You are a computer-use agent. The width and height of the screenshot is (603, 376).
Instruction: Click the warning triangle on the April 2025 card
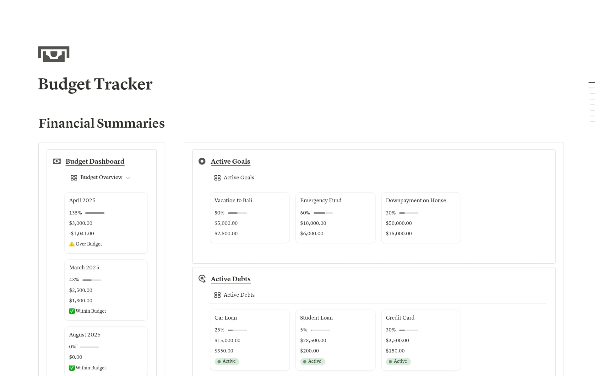pyautogui.click(x=72, y=244)
